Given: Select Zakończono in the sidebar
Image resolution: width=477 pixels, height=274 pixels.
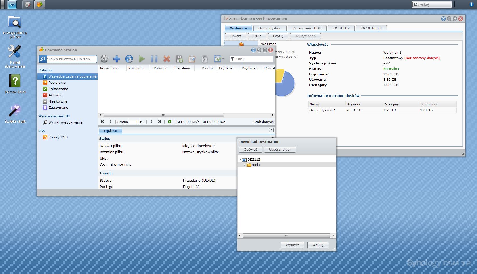Looking at the screenshot, I should click(58, 89).
